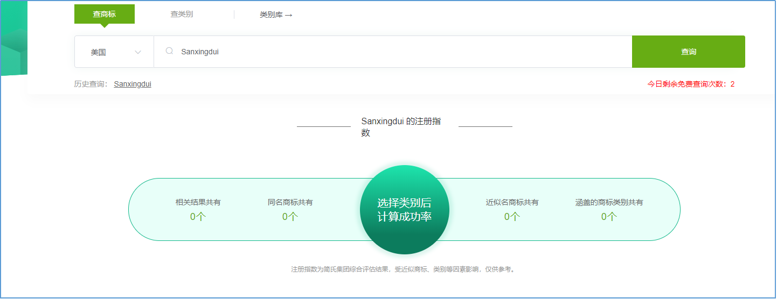Click the red 今日剩余免费查询次数 notice
This screenshot has width=777, height=299.
[691, 84]
